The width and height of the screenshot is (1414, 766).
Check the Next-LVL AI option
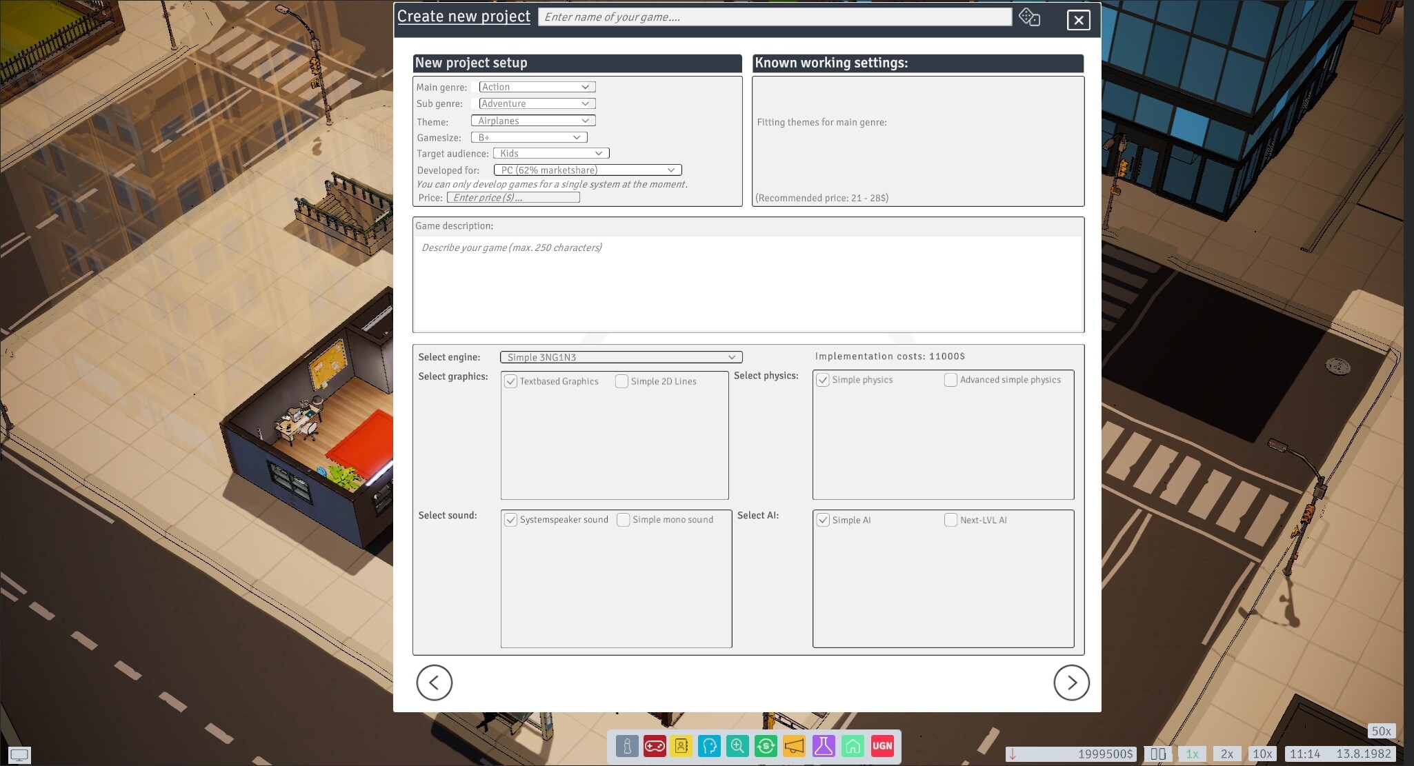coord(950,520)
